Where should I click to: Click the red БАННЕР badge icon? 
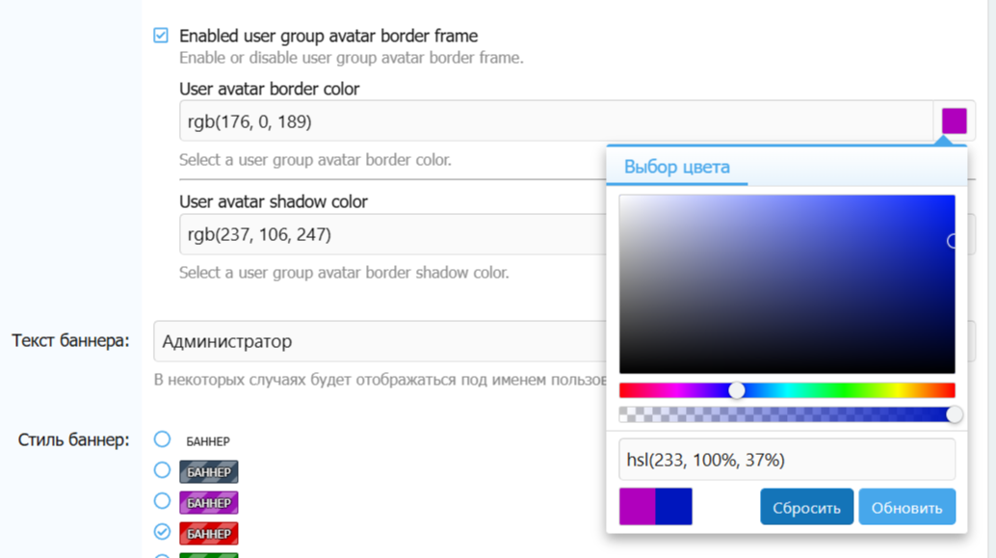[x=209, y=533]
